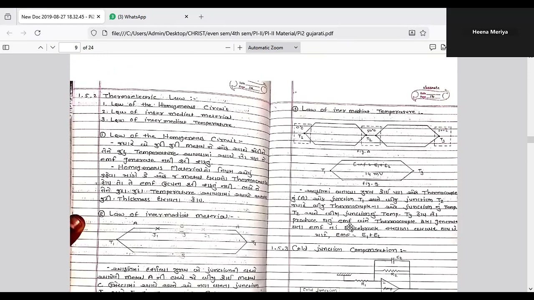Viewport: 534px width, 300px height.
Task: Open the Firefox View tab list icon
Action: click(8, 17)
